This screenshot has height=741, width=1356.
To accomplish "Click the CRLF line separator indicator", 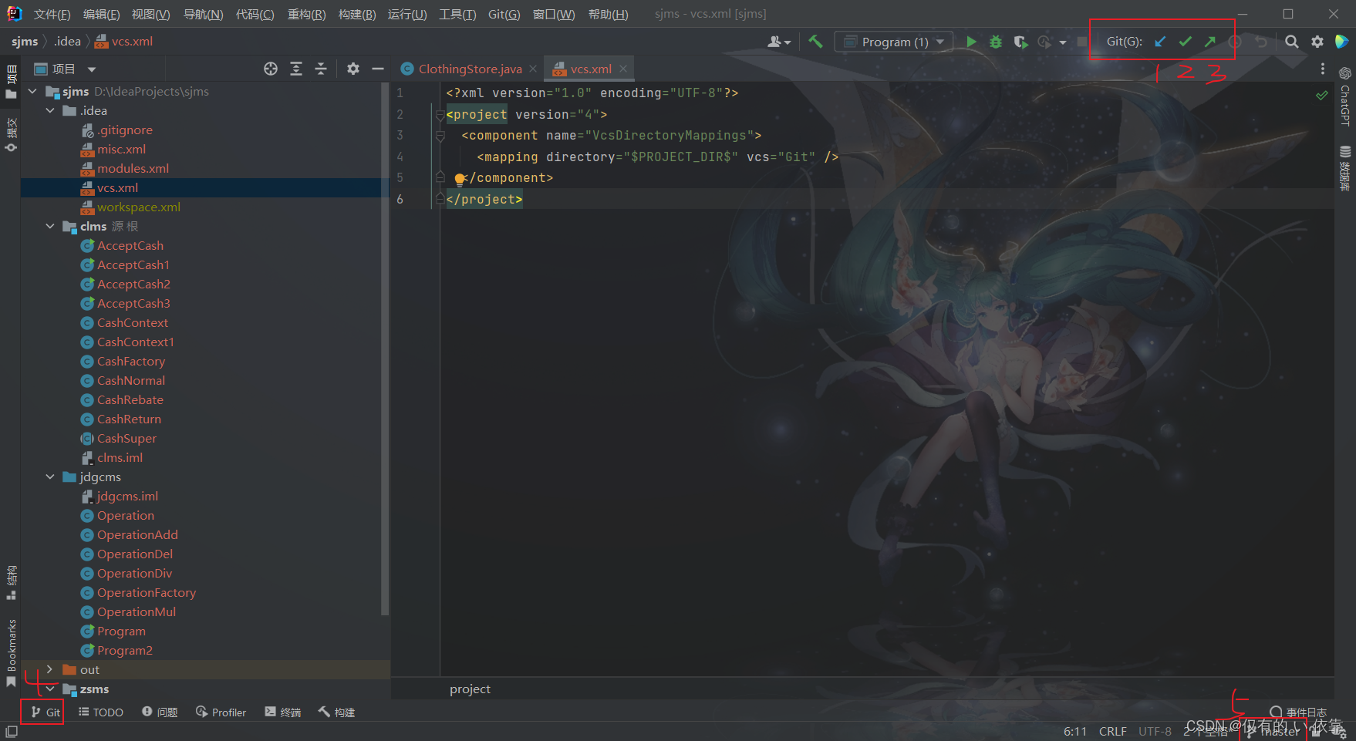I will tap(1112, 731).
